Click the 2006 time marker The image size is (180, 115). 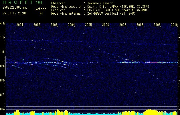point(106,24)
